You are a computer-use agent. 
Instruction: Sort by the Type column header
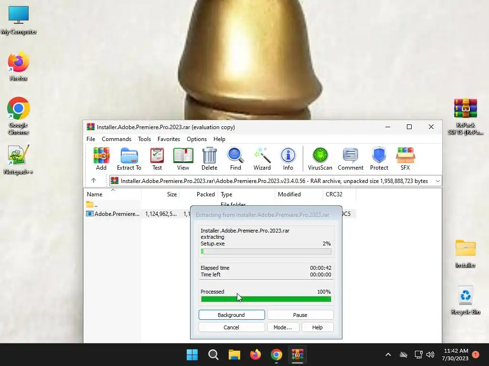pyautogui.click(x=246, y=194)
